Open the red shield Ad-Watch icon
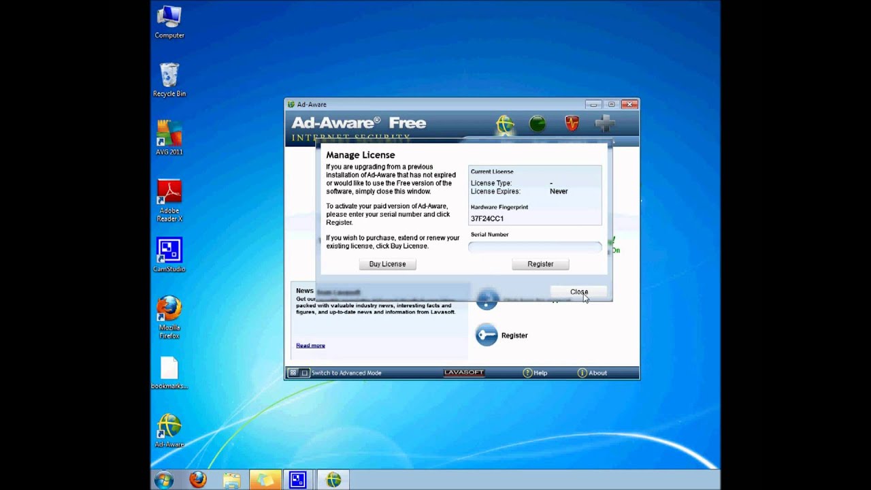 pyautogui.click(x=572, y=124)
